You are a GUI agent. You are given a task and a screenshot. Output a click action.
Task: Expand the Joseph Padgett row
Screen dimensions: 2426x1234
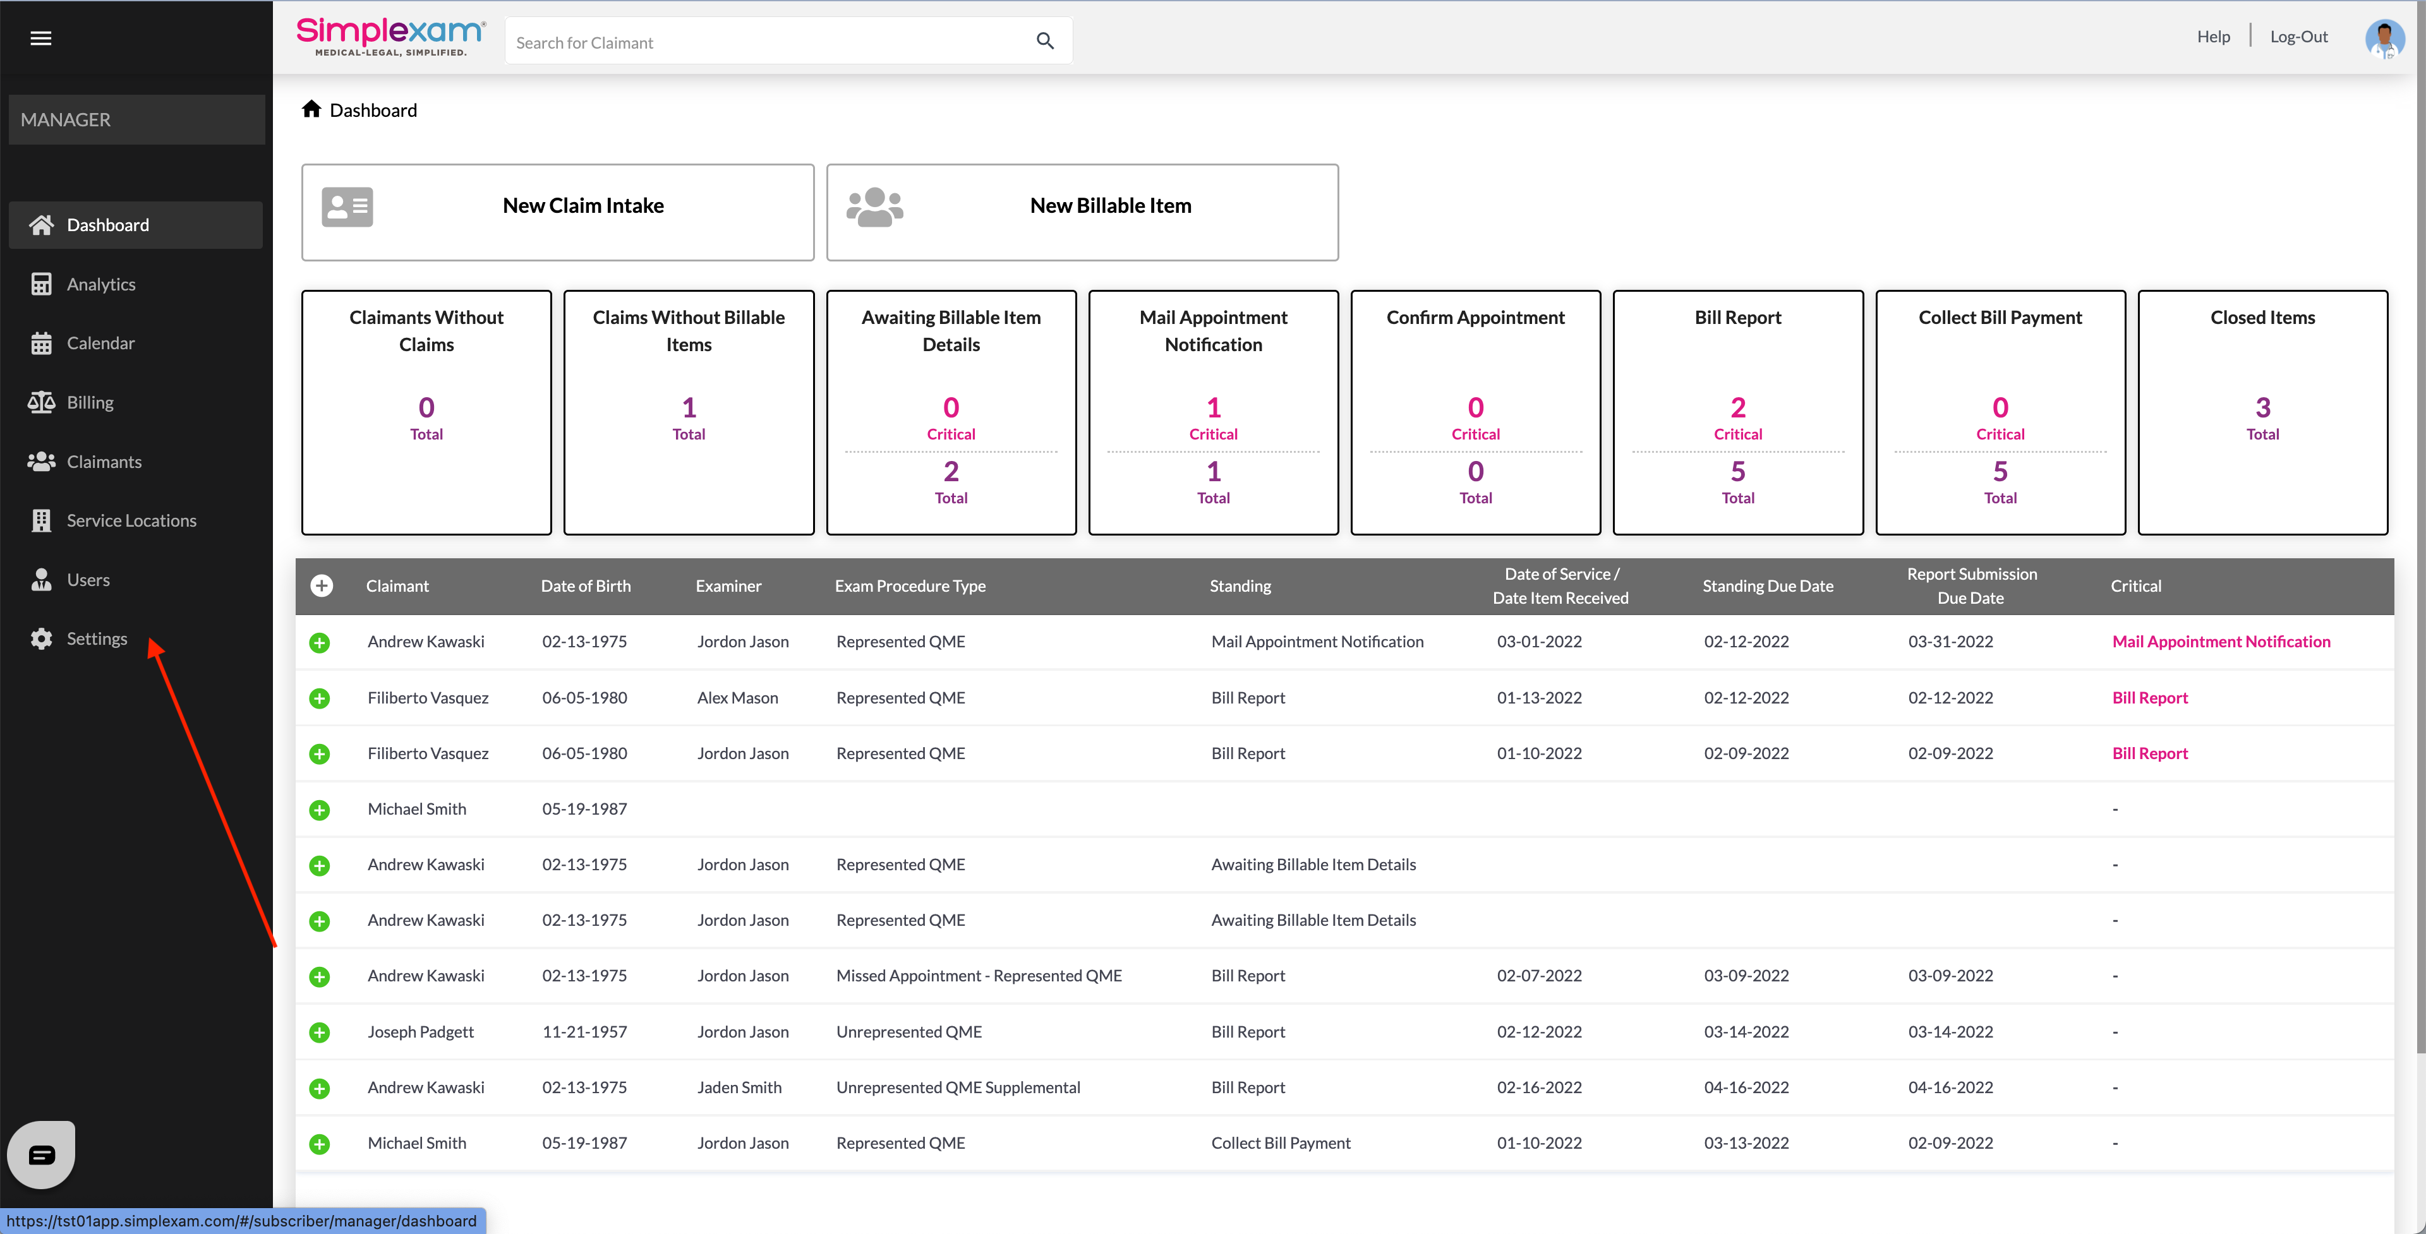point(319,1032)
